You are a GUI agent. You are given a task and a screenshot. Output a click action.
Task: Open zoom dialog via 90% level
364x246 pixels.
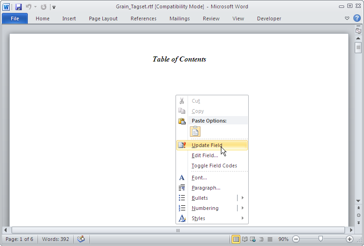[x=283, y=239]
